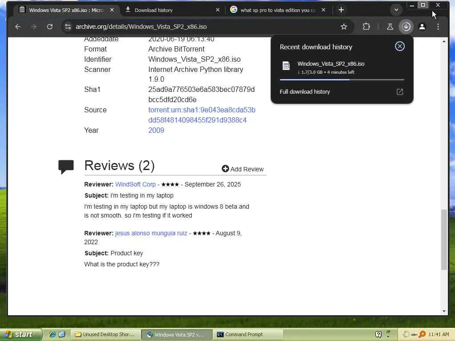Click the taskbar clock 11:41 AM

pyautogui.click(x=439, y=334)
